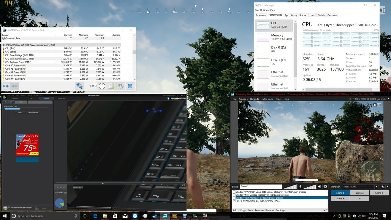Switch to Details tab in Task Manager
391x220 pixels.
pos(321,15)
